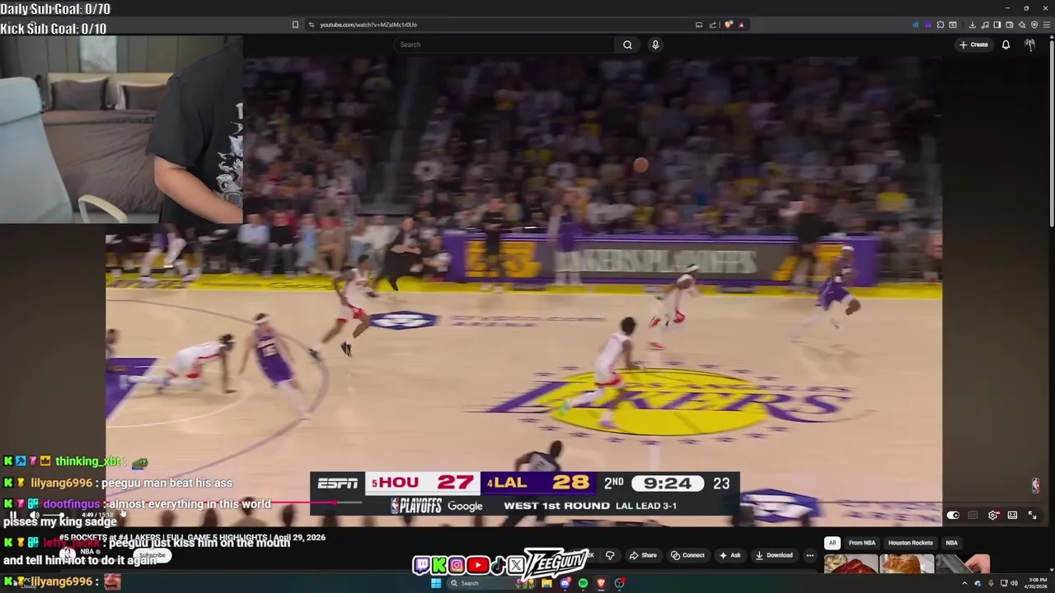The height and width of the screenshot is (593, 1055).
Task: Open the media control music note icon
Action: click(x=985, y=25)
